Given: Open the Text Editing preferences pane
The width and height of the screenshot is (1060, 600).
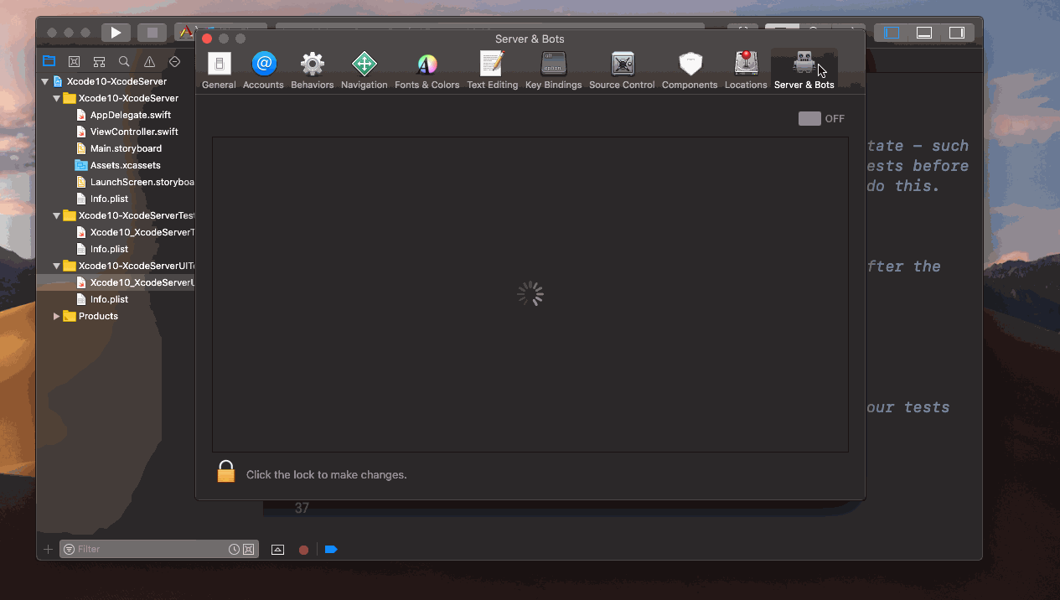Looking at the screenshot, I should (492, 70).
